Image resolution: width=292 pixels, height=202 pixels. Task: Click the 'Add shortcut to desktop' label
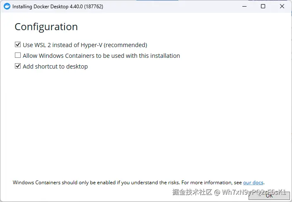point(55,67)
